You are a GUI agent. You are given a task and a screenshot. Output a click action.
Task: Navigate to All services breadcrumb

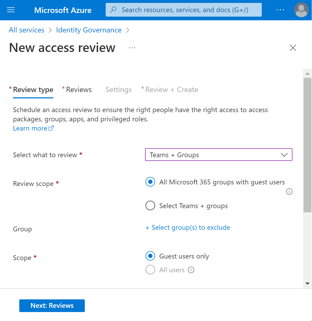coord(27,30)
